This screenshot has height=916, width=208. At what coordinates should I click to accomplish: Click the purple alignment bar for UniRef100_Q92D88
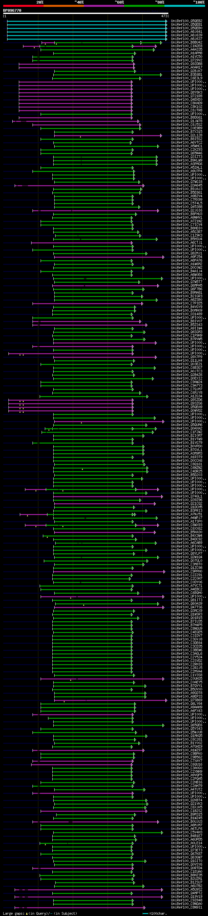(x=77, y=64)
